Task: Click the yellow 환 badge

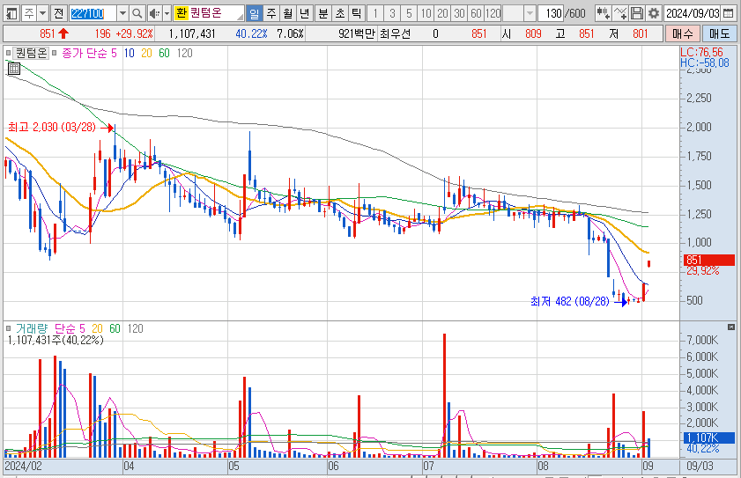Action: (x=181, y=13)
